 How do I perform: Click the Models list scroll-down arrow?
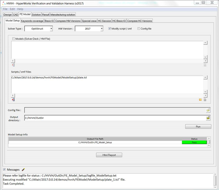(205, 57)
